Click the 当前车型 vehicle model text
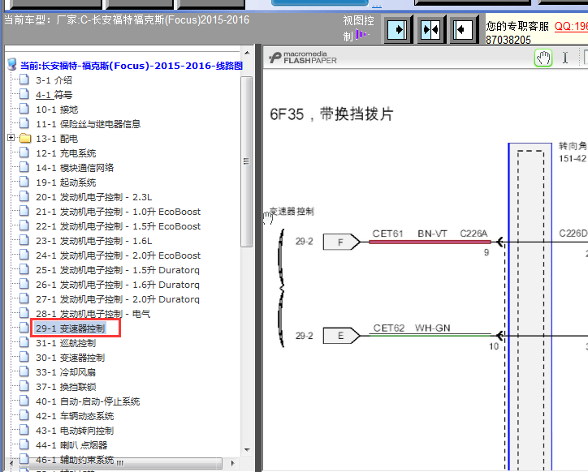Viewport: 588px width, 472px height. point(127,19)
